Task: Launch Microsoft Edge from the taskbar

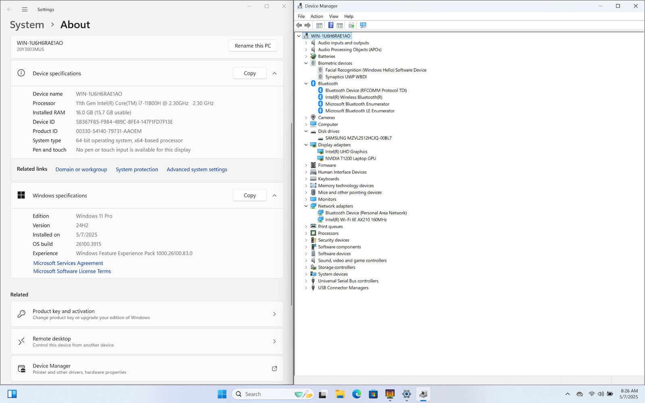Action: click(x=356, y=394)
